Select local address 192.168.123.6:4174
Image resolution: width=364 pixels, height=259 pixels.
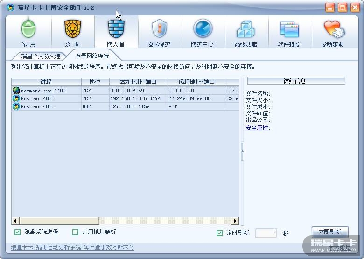pos(136,98)
